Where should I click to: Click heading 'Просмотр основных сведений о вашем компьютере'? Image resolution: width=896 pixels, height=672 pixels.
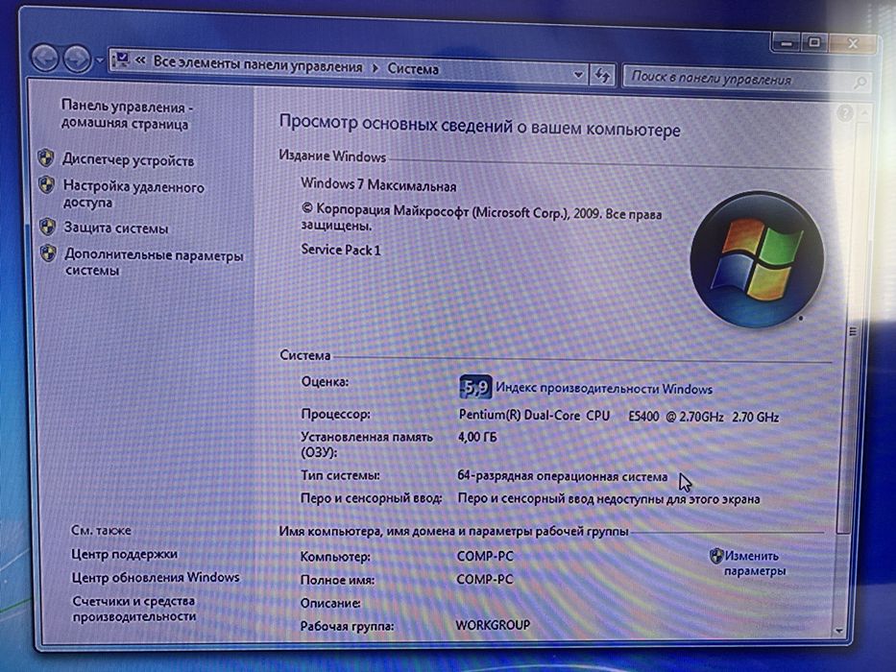[x=479, y=126]
